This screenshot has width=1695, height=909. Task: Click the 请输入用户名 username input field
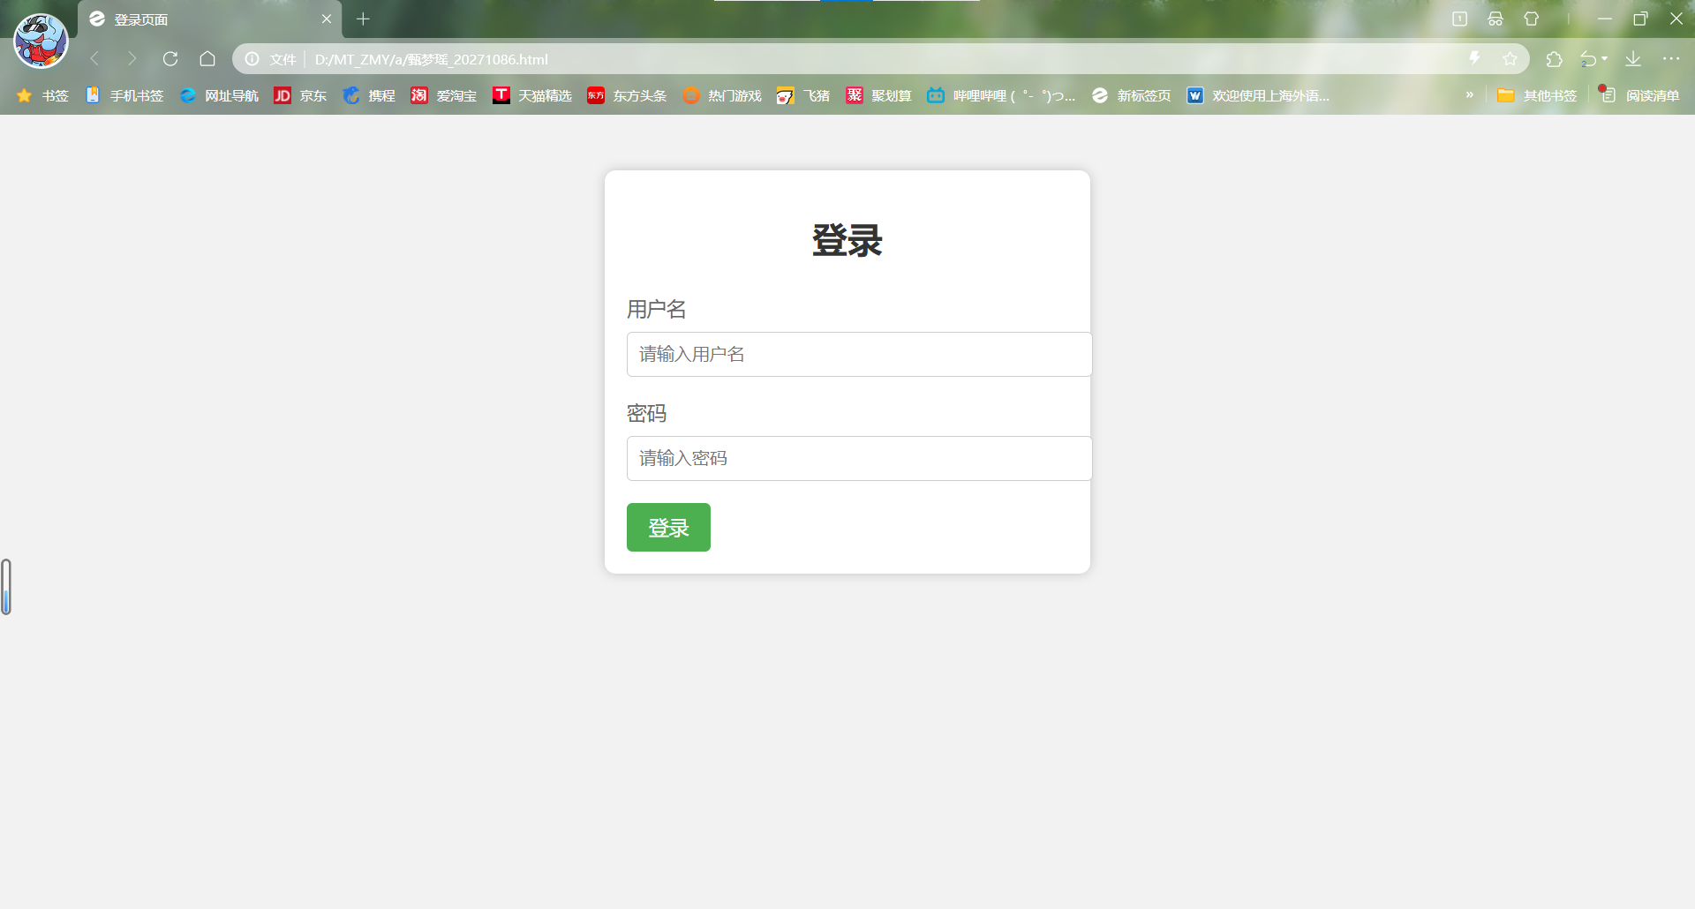tap(858, 354)
